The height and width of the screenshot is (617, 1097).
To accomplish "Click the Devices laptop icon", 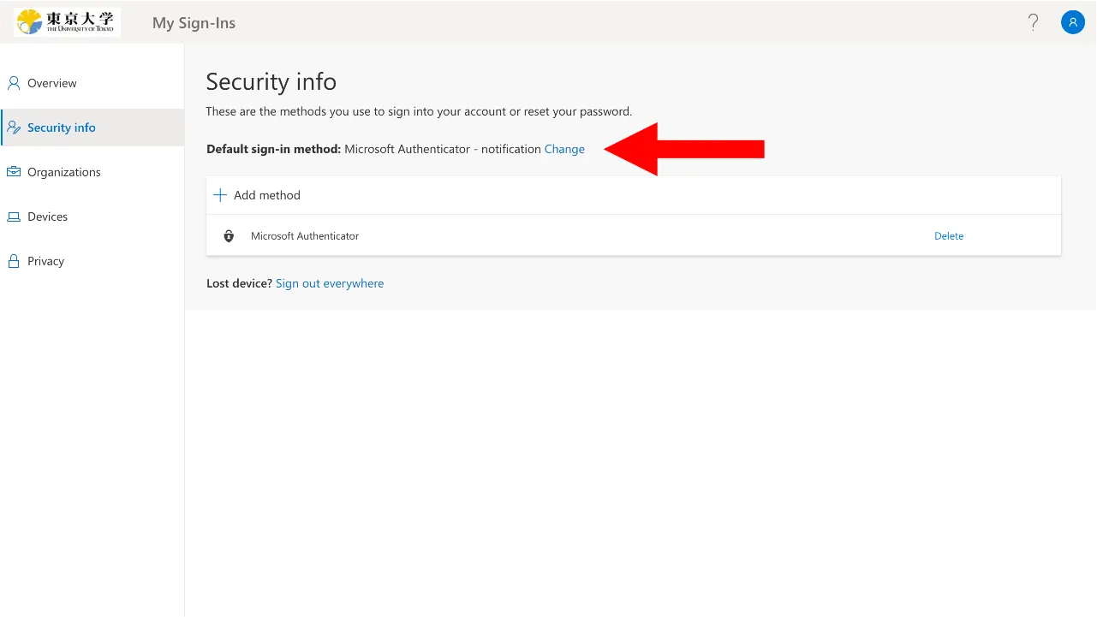I will pyautogui.click(x=14, y=217).
